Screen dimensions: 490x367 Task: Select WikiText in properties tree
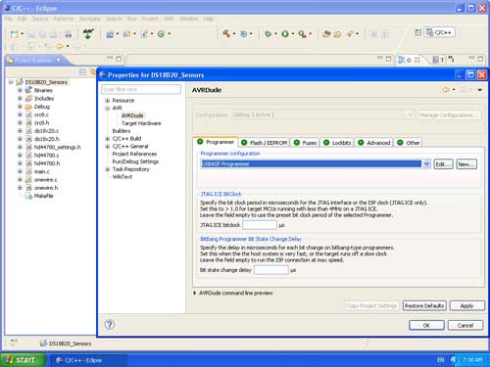click(x=122, y=177)
